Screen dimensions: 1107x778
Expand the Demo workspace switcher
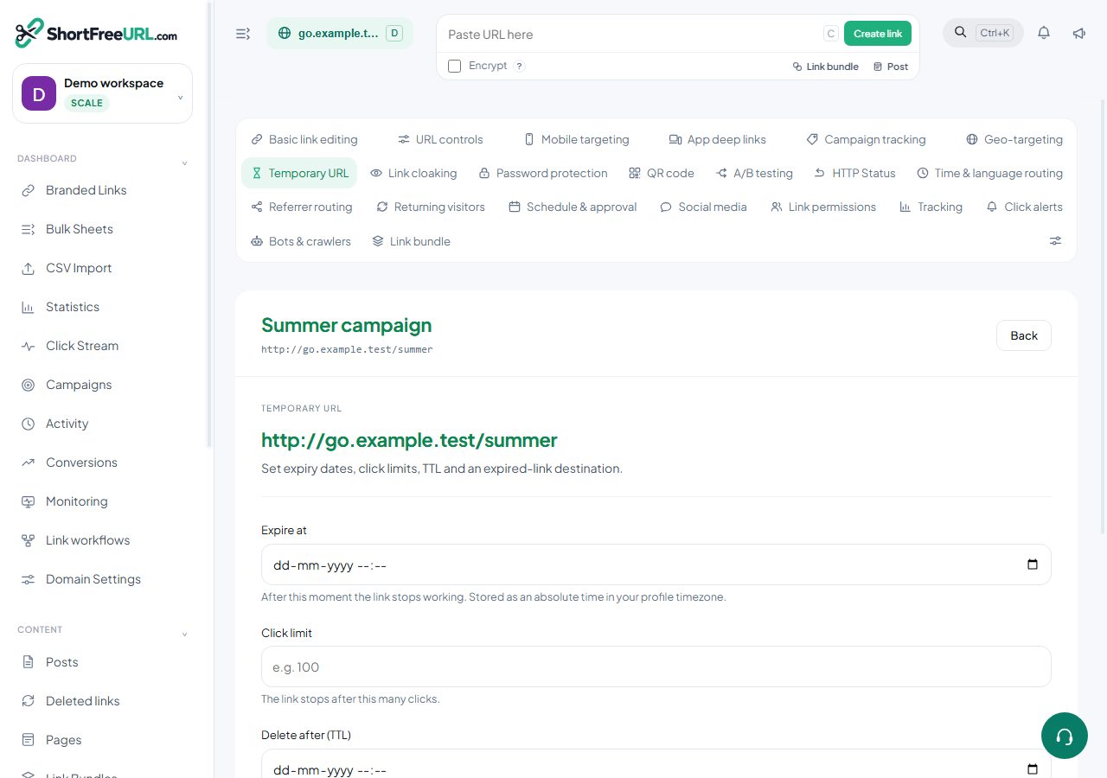tap(103, 93)
